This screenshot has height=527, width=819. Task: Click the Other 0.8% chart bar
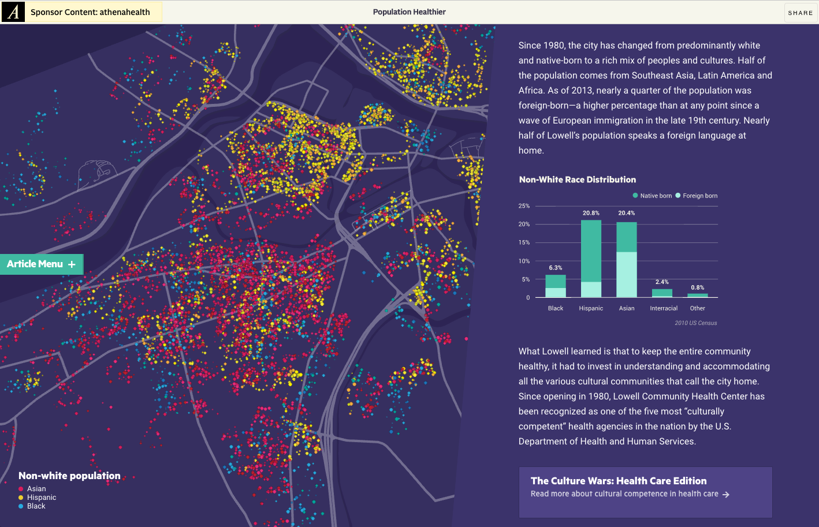pos(698,295)
